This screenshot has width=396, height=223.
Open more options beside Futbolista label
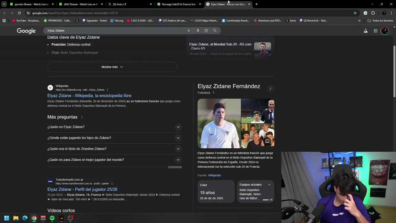click(x=213, y=93)
